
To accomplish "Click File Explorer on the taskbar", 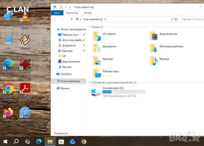I will click(x=50, y=142).
